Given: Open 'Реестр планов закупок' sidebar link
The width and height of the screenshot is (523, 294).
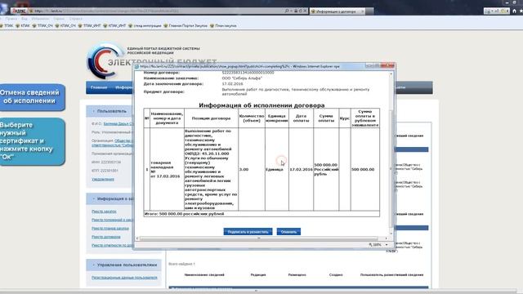Looking at the screenshot, I should point(110,229).
